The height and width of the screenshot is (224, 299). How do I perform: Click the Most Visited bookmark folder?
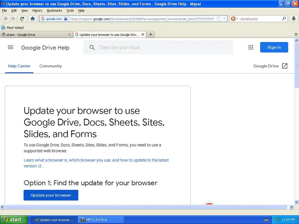point(12,28)
